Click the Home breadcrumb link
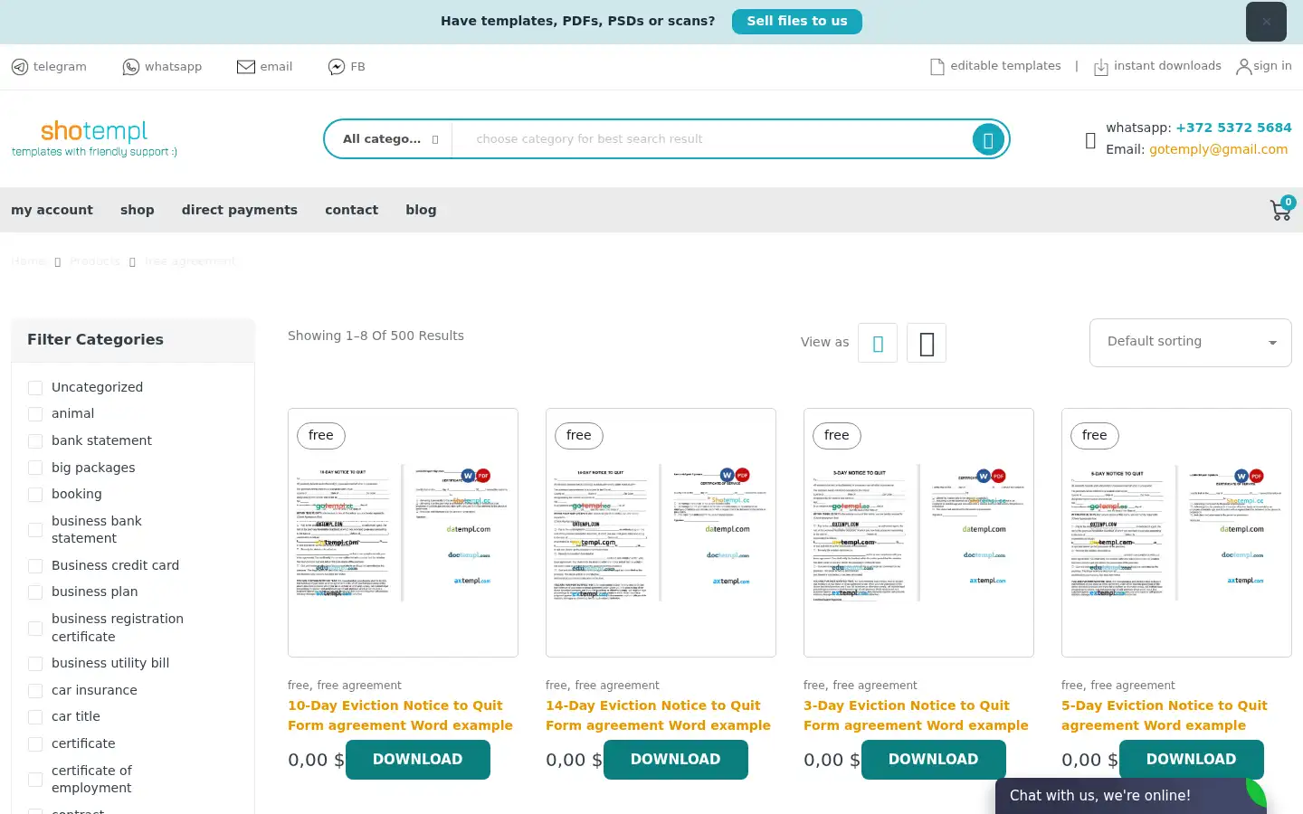The width and height of the screenshot is (1303, 814). pyautogui.click(x=28, y=261)
